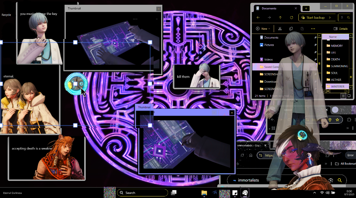Search by image with the camera icon
This screenshot has width=356, height=198.
coord(331,180)
